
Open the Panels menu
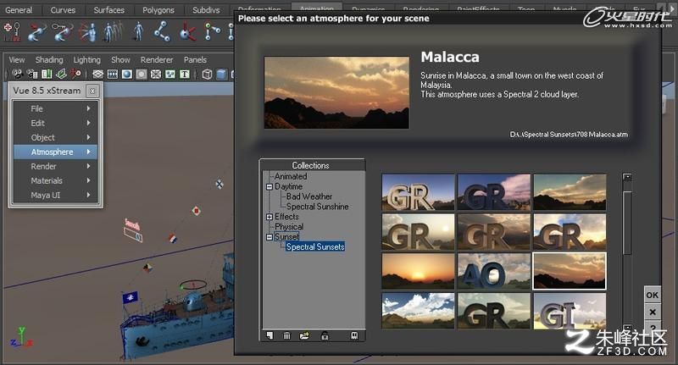[195, 59]
